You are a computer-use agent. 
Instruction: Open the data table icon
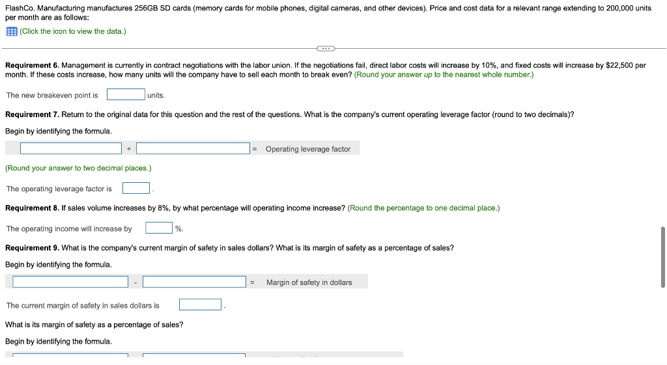pos(12,31)
